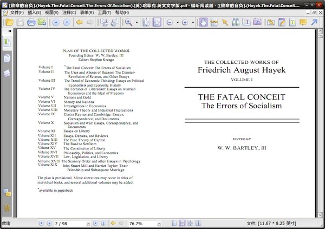Select the blue arrow drawing tool
Image resolution: width=325 pixels, height=229 pixels.
click(314, 22)
